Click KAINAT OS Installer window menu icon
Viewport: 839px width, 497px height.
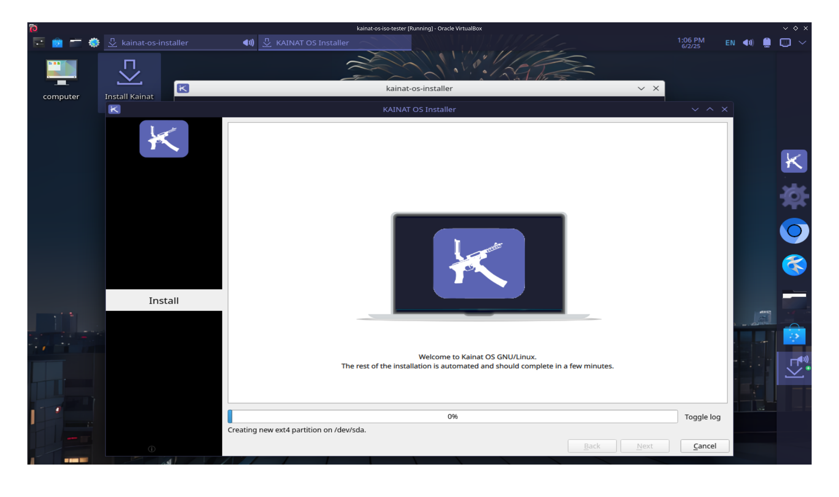pyautogui.click(x=115, y=110)
